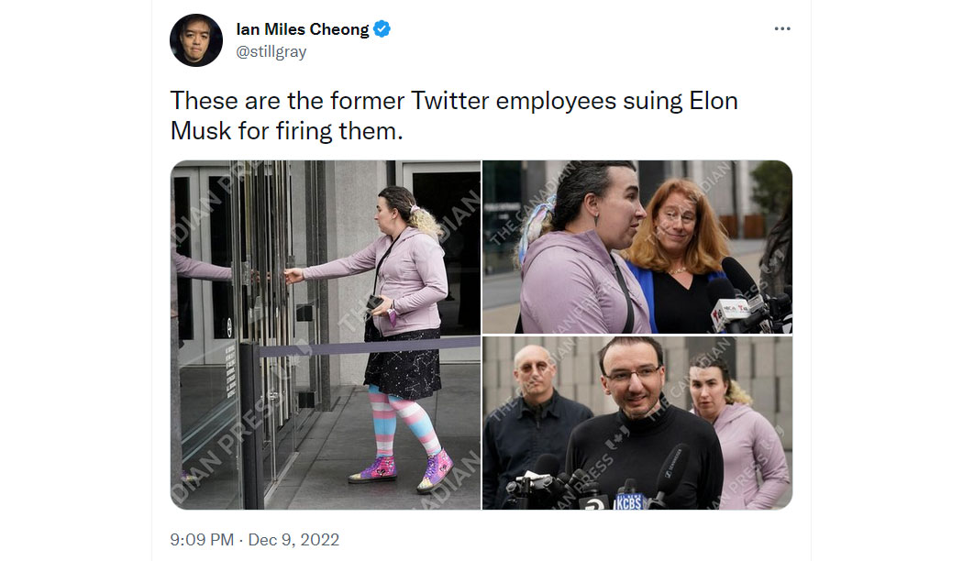Click the 9:09 PM timestamp
Image resolution: width=963 pixels, height=561 pixels.
[202, 540]
